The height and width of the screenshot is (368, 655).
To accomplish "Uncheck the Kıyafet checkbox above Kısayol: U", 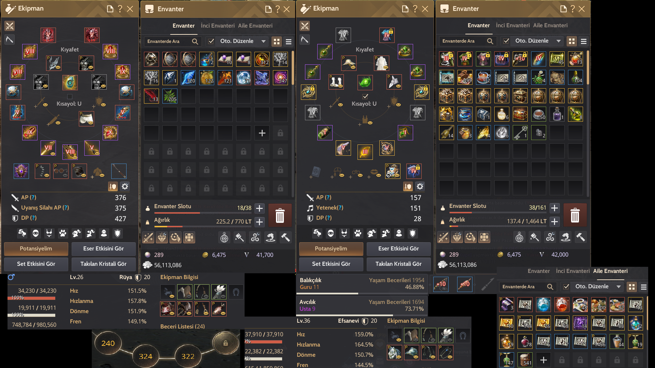I will tap(365, 96).
